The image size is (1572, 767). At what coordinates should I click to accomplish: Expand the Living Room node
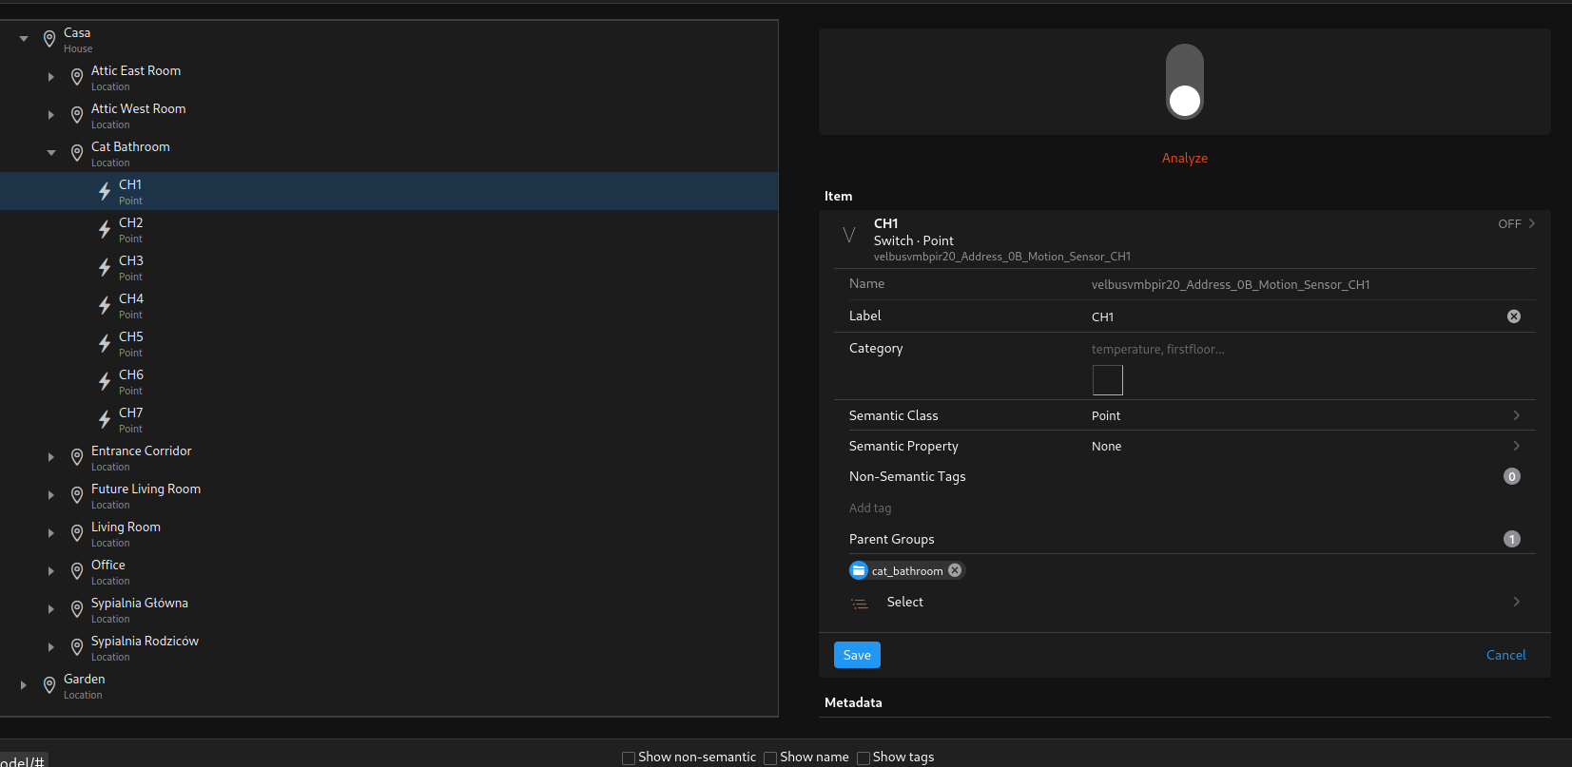tap(51, 533)
